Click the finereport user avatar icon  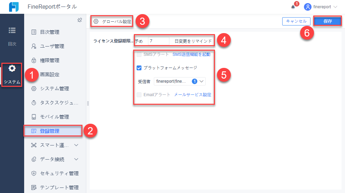pos(308,7)
